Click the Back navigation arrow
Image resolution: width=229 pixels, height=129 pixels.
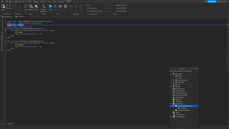point(16,6)
